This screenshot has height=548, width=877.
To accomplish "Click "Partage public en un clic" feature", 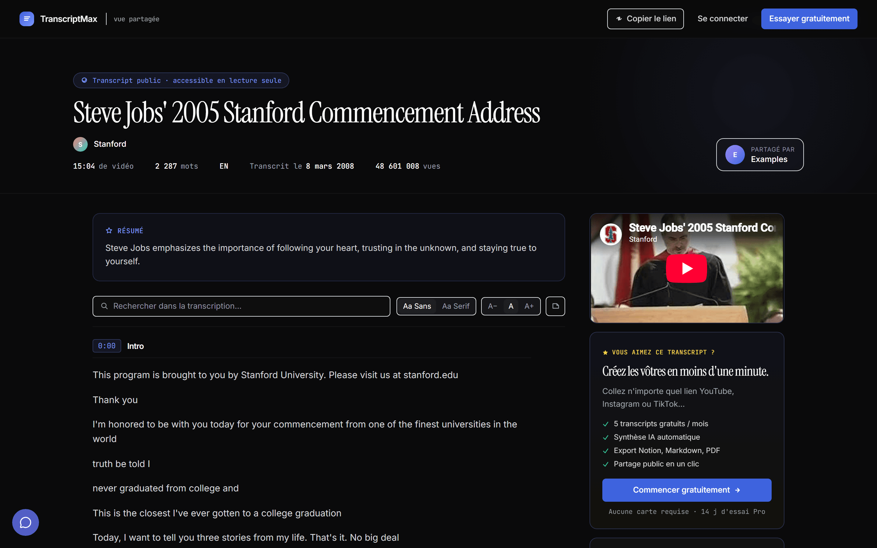I will 656,464.
